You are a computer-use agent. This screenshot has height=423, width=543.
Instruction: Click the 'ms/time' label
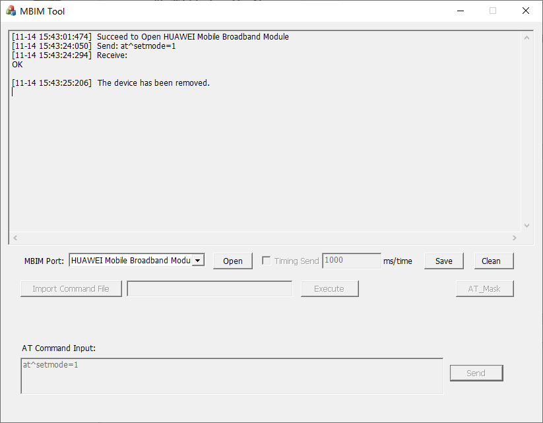pyautogui.click(x=398, y=261)
